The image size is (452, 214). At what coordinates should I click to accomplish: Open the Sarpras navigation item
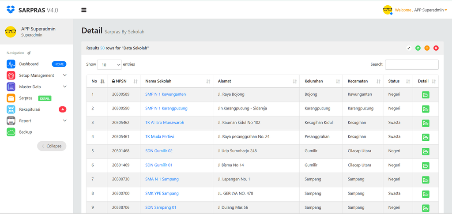click(26, 98)
